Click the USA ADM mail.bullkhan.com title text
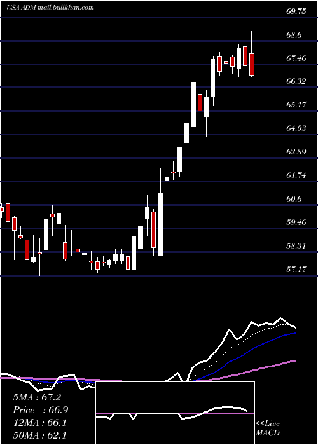This screenshot has width=318, height=445. tap(50, 8)
